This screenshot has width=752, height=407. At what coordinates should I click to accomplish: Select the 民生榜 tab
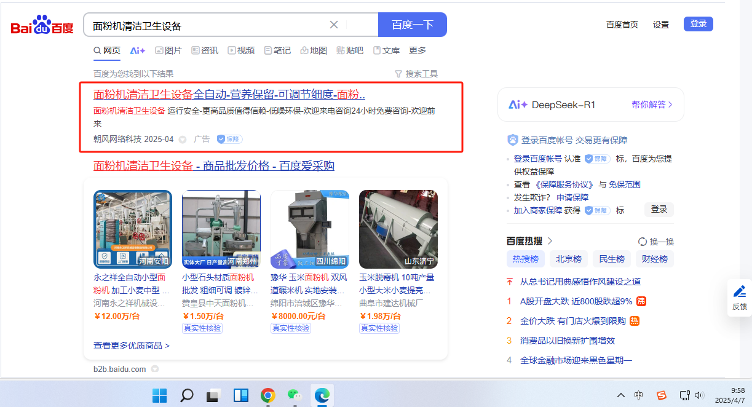(x=612, y=259)
